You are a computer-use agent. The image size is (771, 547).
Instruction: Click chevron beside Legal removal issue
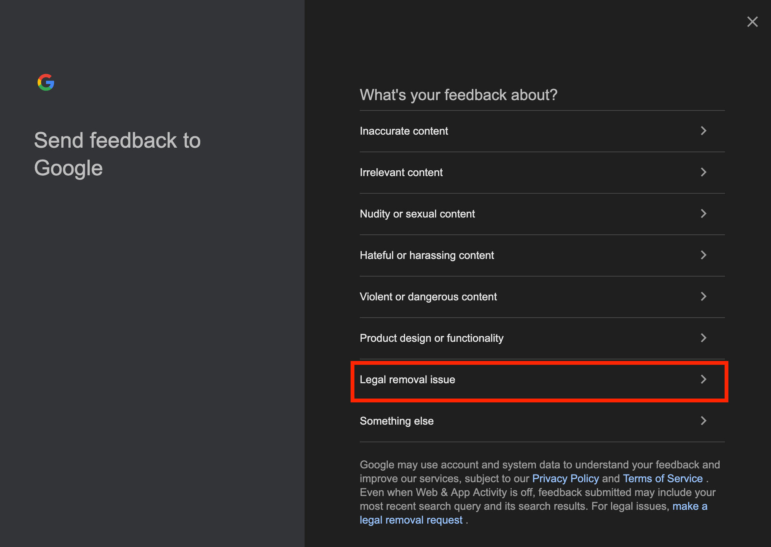[x=703, y=379]
